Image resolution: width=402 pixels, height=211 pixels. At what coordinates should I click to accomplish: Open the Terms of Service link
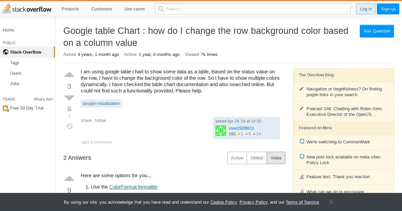[302, 202]
